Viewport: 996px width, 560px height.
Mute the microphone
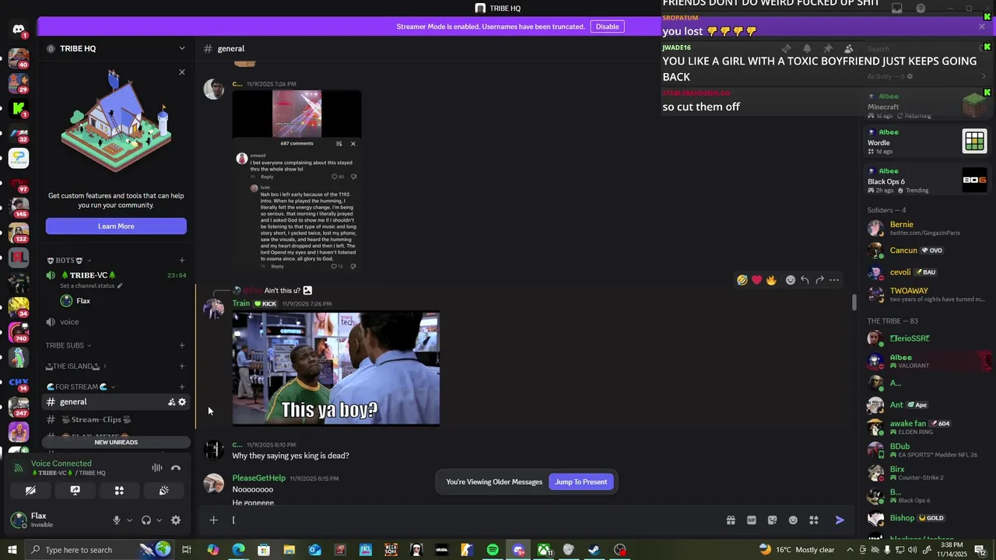[x=117, y=520]
